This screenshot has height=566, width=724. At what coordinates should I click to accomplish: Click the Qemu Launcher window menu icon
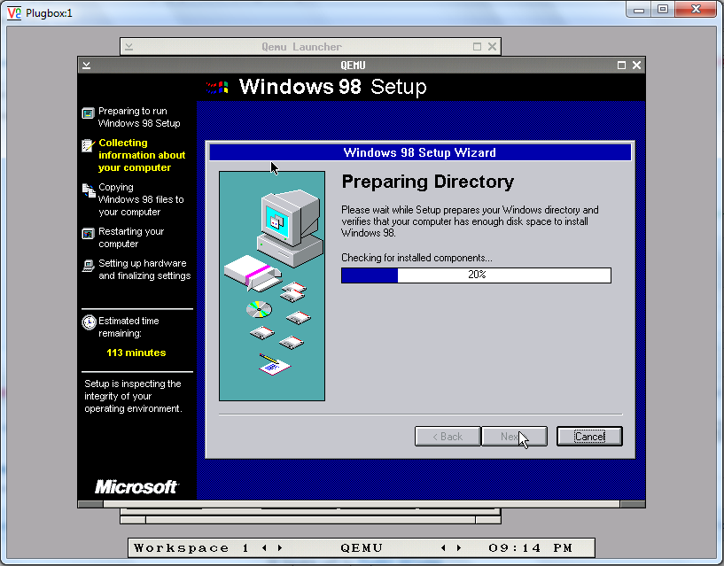tap(128, 47)
